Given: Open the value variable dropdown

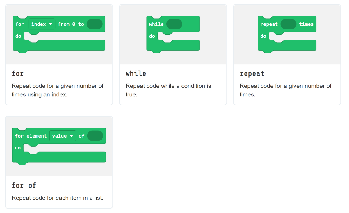Looking at the screenshot, I should [x=63, y=136].
